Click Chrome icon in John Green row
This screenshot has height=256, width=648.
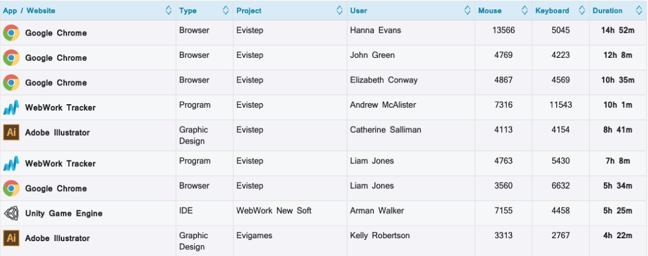[11, 58]
